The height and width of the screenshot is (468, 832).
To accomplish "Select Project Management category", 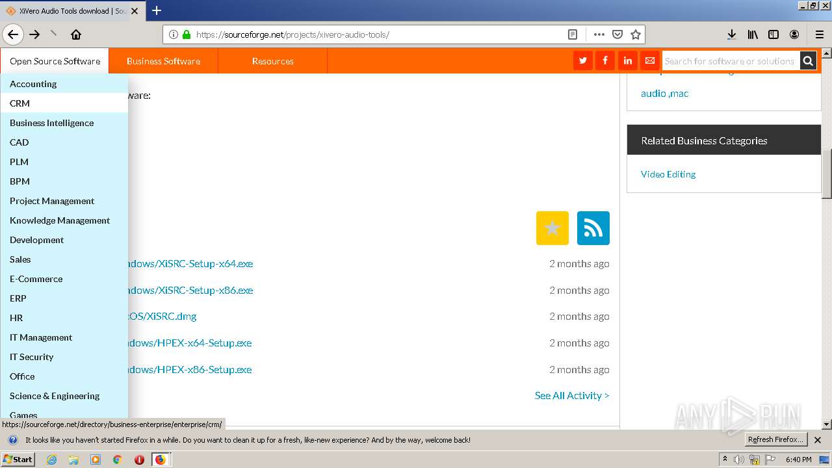I will [x=64, y=201].
